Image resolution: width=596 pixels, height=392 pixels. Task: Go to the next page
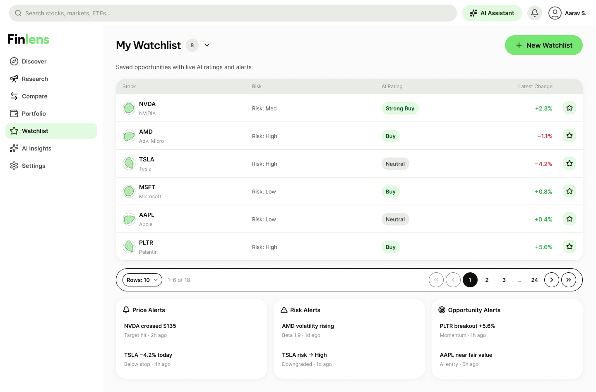pos(552,280)
